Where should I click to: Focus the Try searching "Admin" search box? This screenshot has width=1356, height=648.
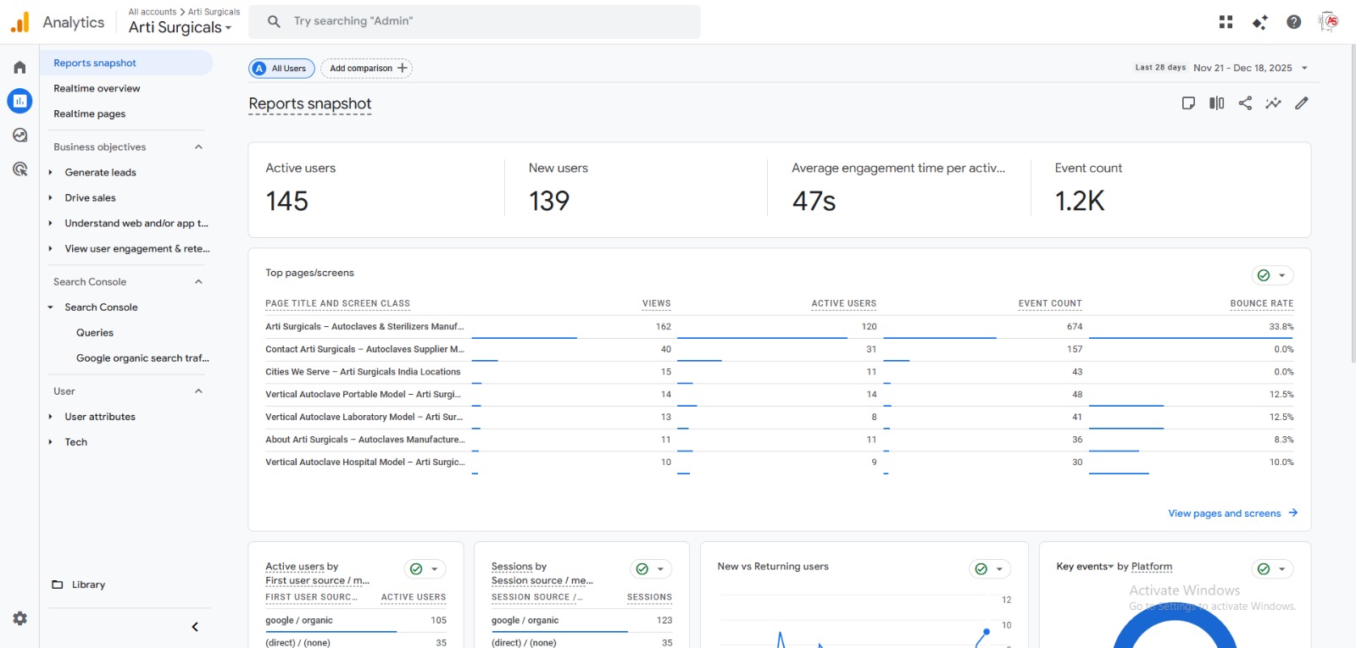(x=475, y=21)
